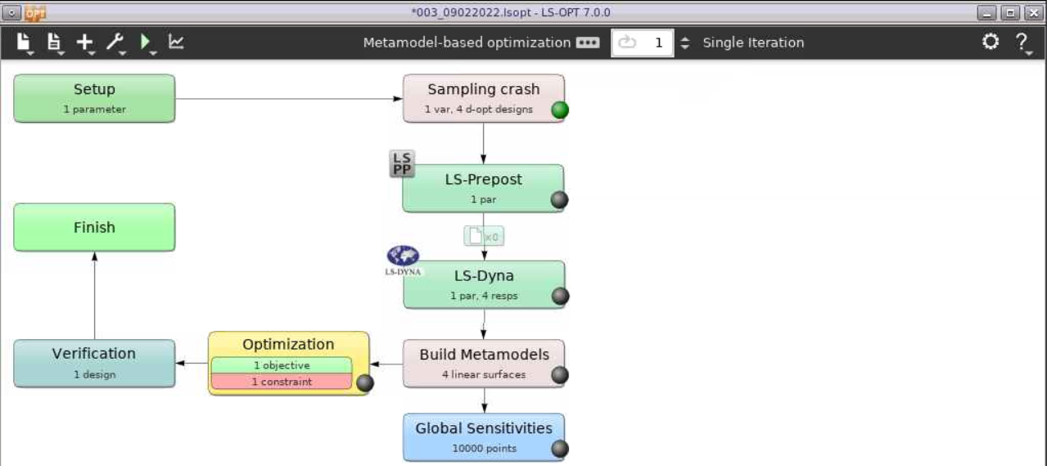Click the file transfer x0 icon
This screenshot has height=466, width=1047.
[484, 236]
